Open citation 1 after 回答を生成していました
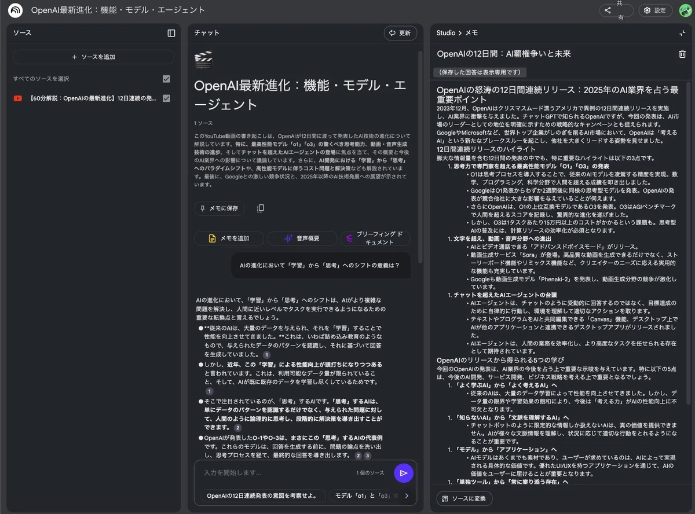 pos(266,355)
